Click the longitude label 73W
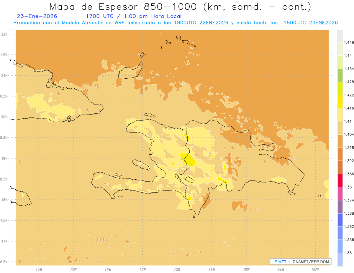Viewport: 354px width, 273px height. coord(142,269)
